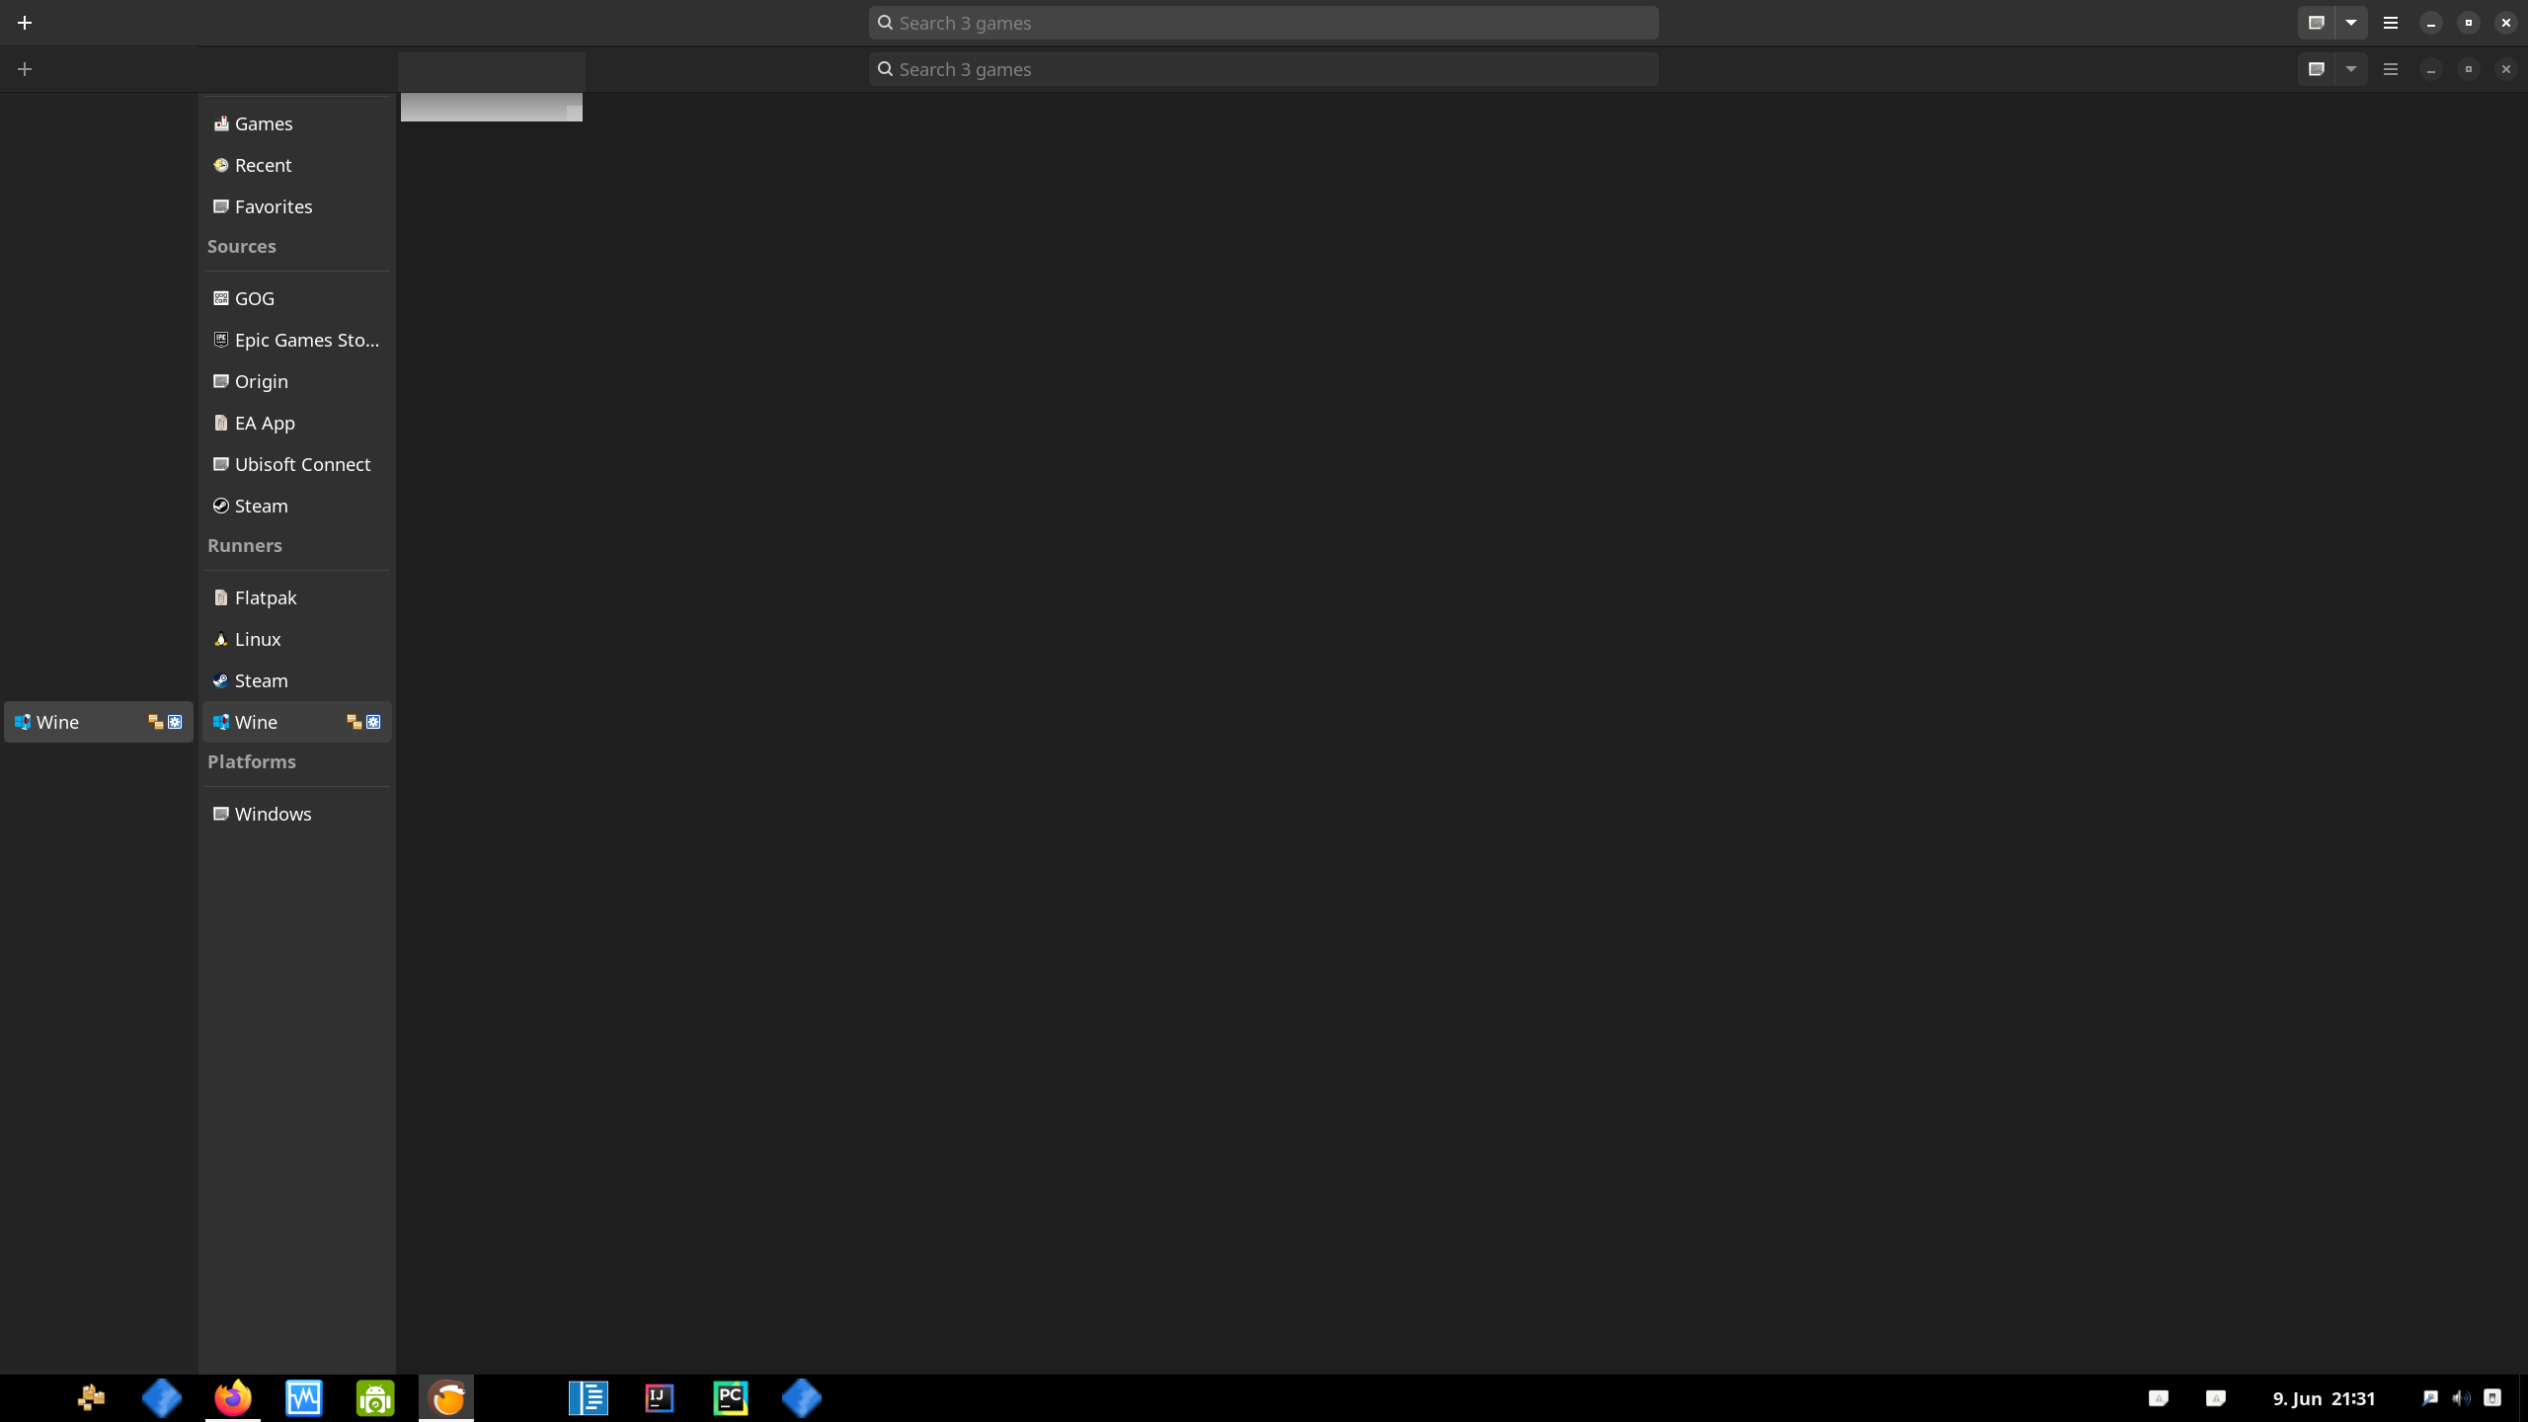Toggle view mode in the lower window
2528x1422 pixels.
pyautogui.click(x=2316, y=69)
